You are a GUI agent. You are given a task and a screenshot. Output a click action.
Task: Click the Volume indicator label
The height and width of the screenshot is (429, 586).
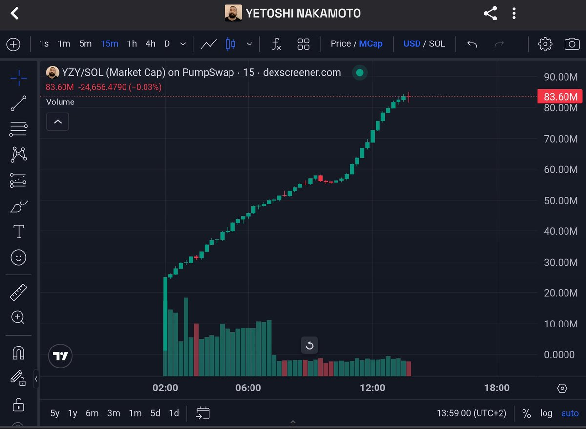pos(61,102)
